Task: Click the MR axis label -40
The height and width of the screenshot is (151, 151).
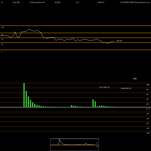Action: pyautogui.click(x=147, y=119)
